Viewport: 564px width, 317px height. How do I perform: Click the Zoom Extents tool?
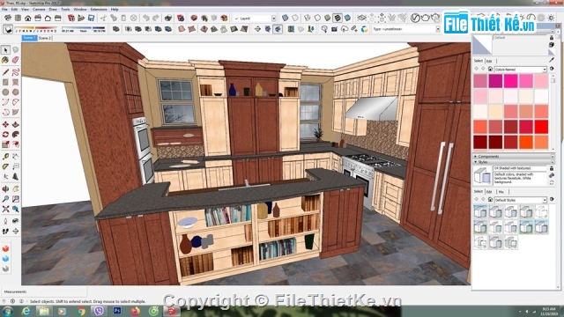click(5, 209)
